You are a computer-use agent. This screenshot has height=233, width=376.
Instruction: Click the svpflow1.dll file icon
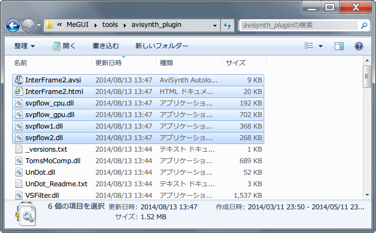[x=19, y=126]
